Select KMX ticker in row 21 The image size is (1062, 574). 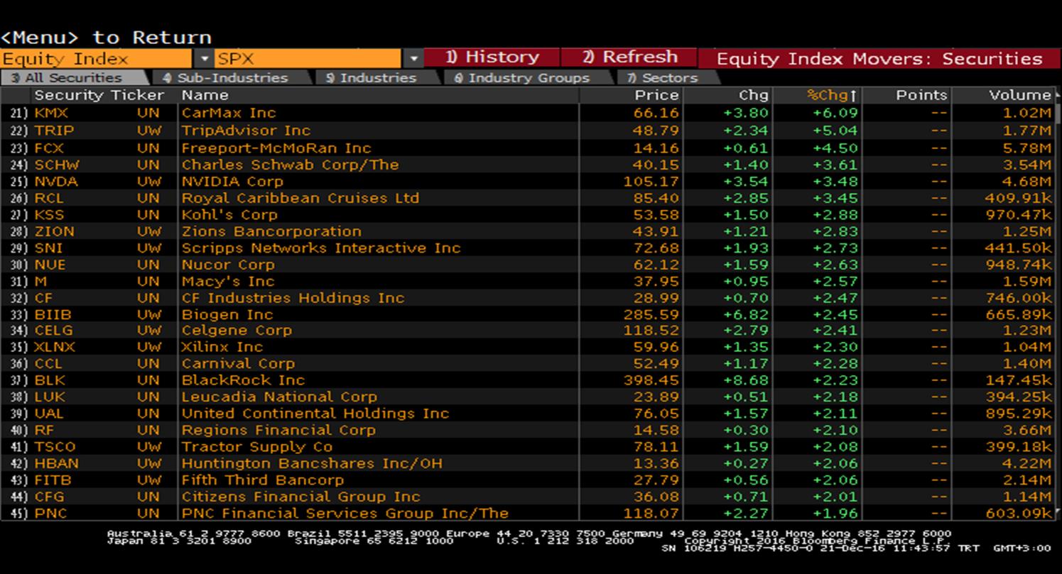click(51, 113)
